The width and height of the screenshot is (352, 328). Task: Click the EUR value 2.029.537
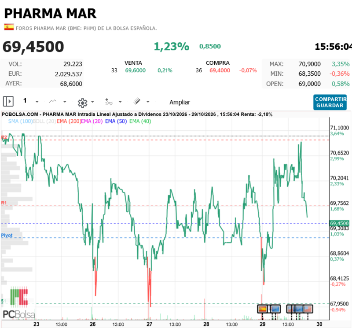point(69,74)
